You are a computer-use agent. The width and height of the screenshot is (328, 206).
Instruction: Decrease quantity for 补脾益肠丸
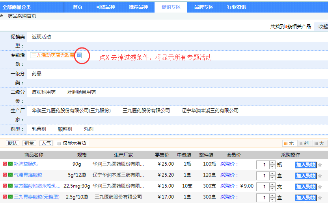(272, 167)
